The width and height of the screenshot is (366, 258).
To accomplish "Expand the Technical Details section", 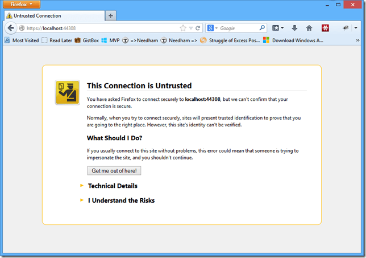I will (x=112, y=186).
